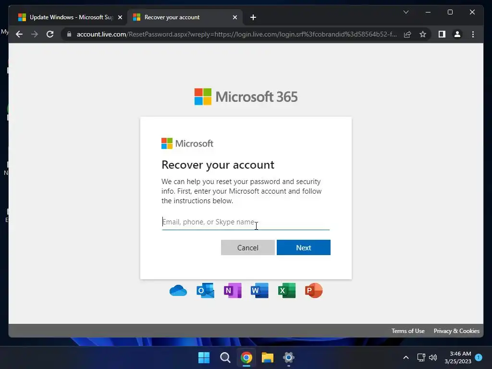The width and height of the screenshot is (492, 369).
Task: Open network status in system tray
Action: (421, 357)
